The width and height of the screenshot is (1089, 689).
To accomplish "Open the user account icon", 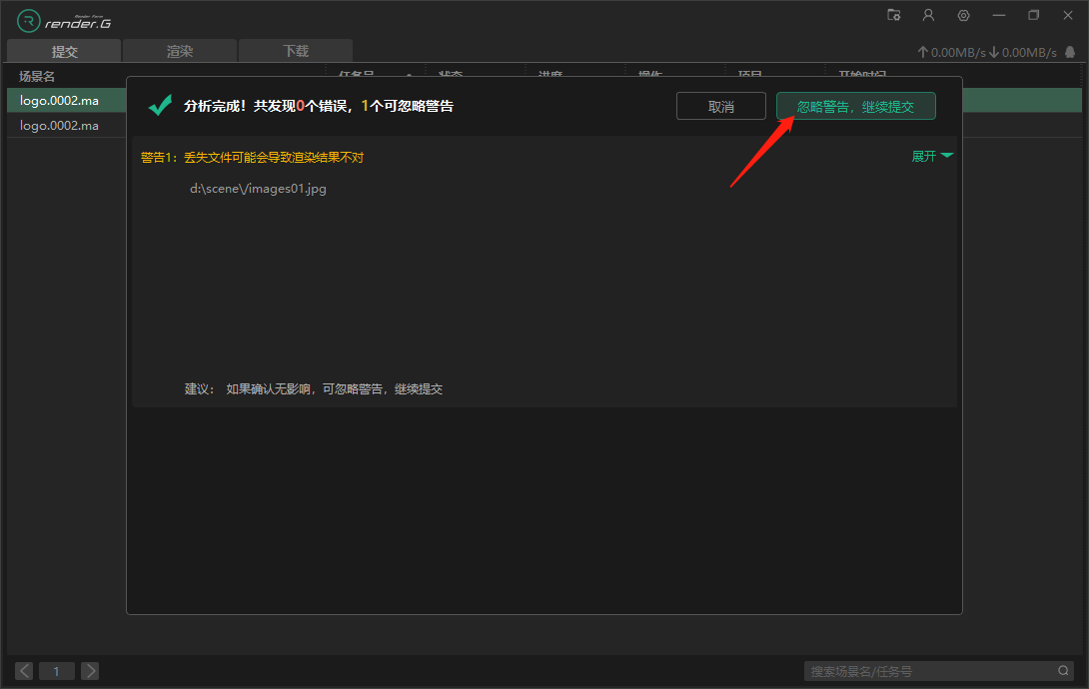I will click(928, 15).
